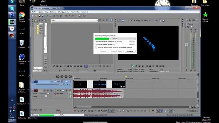Click the Pause button under video preview
219x123 pixels.
[x=146, y=66]
